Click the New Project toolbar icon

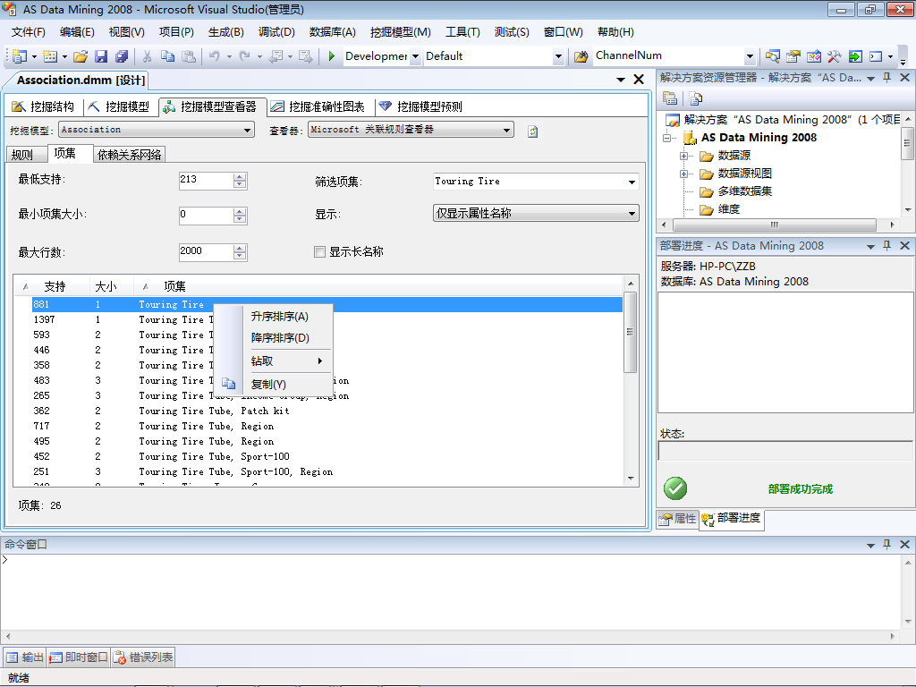pyautogui.click(x=20, y=56)
